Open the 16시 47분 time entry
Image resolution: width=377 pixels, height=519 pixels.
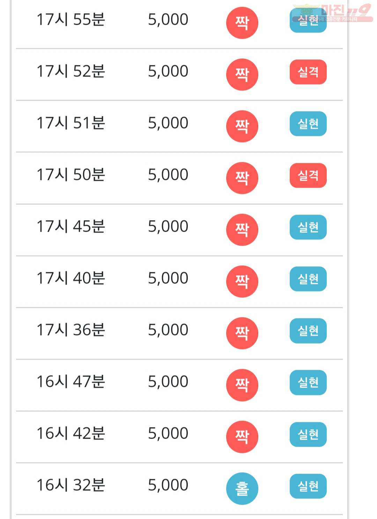pos(71,382)
